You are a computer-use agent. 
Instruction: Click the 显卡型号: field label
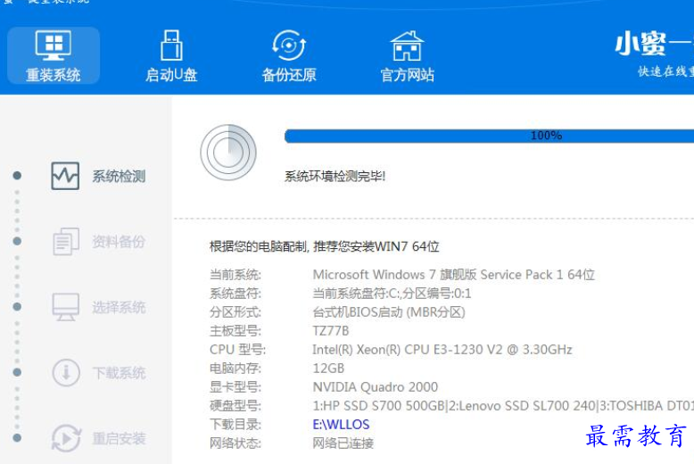click(x=235, y=387)
